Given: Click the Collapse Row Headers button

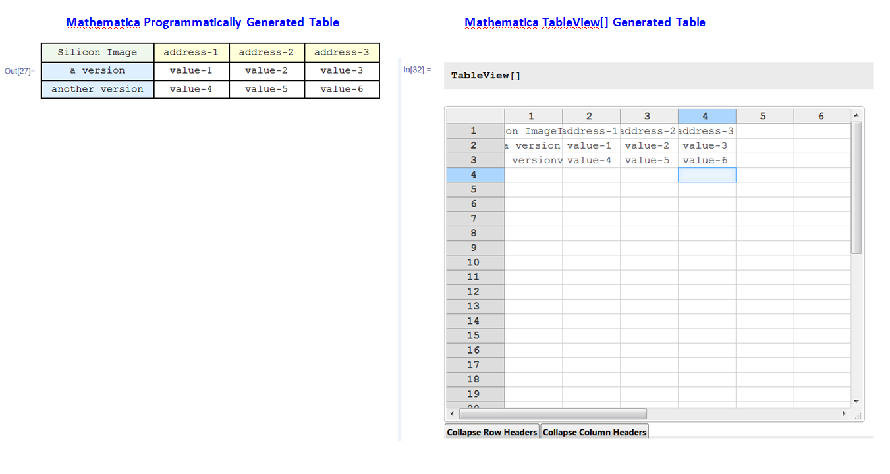Looking at the screenshot, I should coord(492,432).
